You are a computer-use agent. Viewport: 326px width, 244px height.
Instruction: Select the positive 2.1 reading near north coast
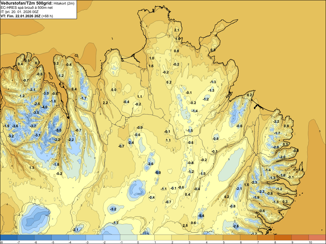[177, 30]
